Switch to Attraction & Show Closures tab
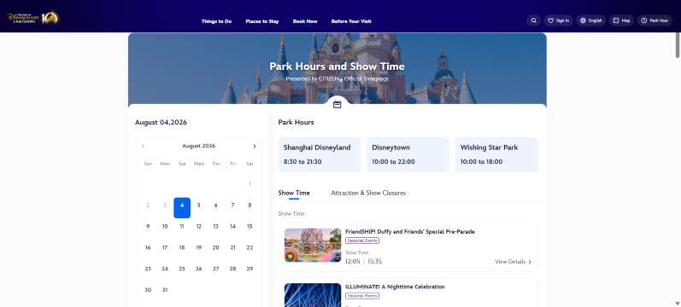 pyautogui.click(x=368, y=193)
